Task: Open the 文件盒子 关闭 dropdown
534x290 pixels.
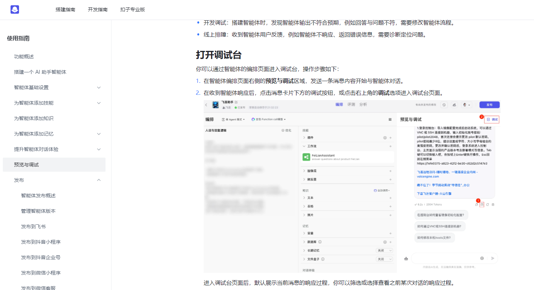Action: click(384, 259)
